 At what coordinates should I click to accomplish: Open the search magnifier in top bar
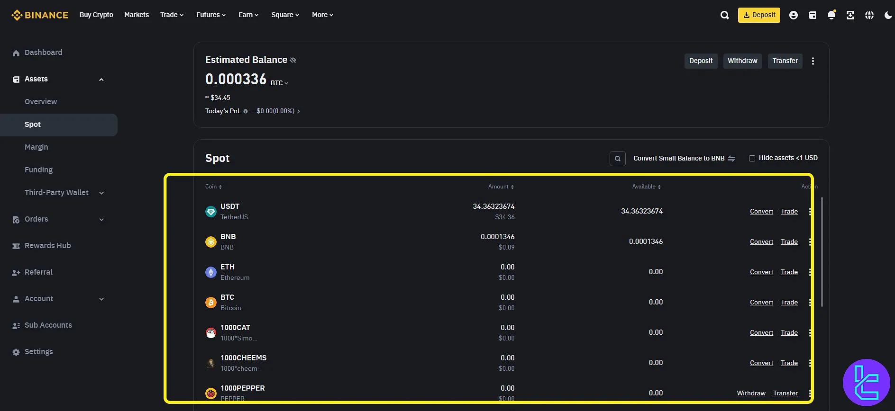[x=725, y=15]
